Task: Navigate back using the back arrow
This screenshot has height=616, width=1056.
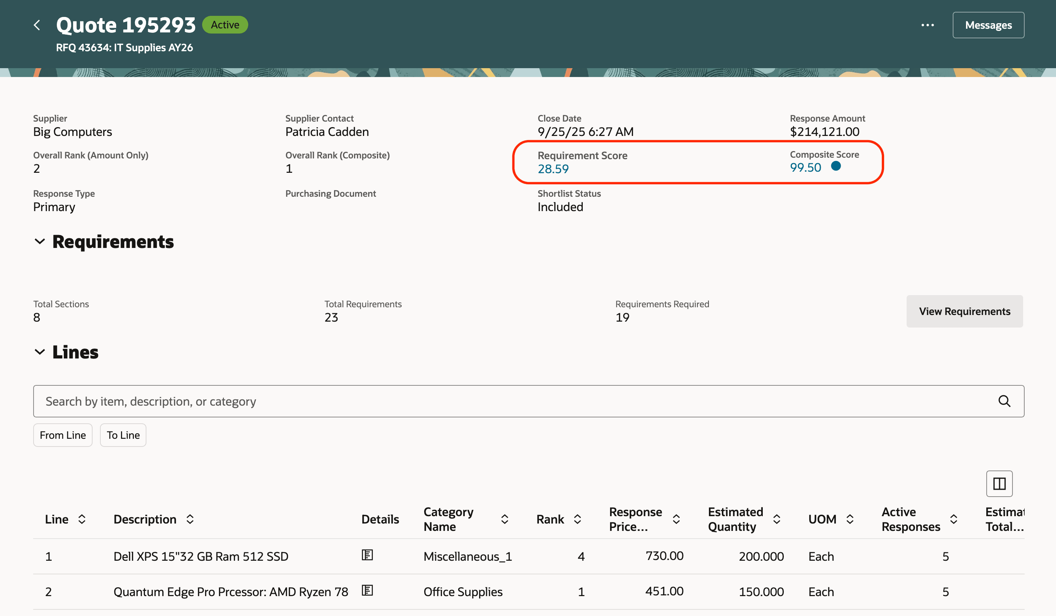Action: pyautogui.click(x=37, y=25)
